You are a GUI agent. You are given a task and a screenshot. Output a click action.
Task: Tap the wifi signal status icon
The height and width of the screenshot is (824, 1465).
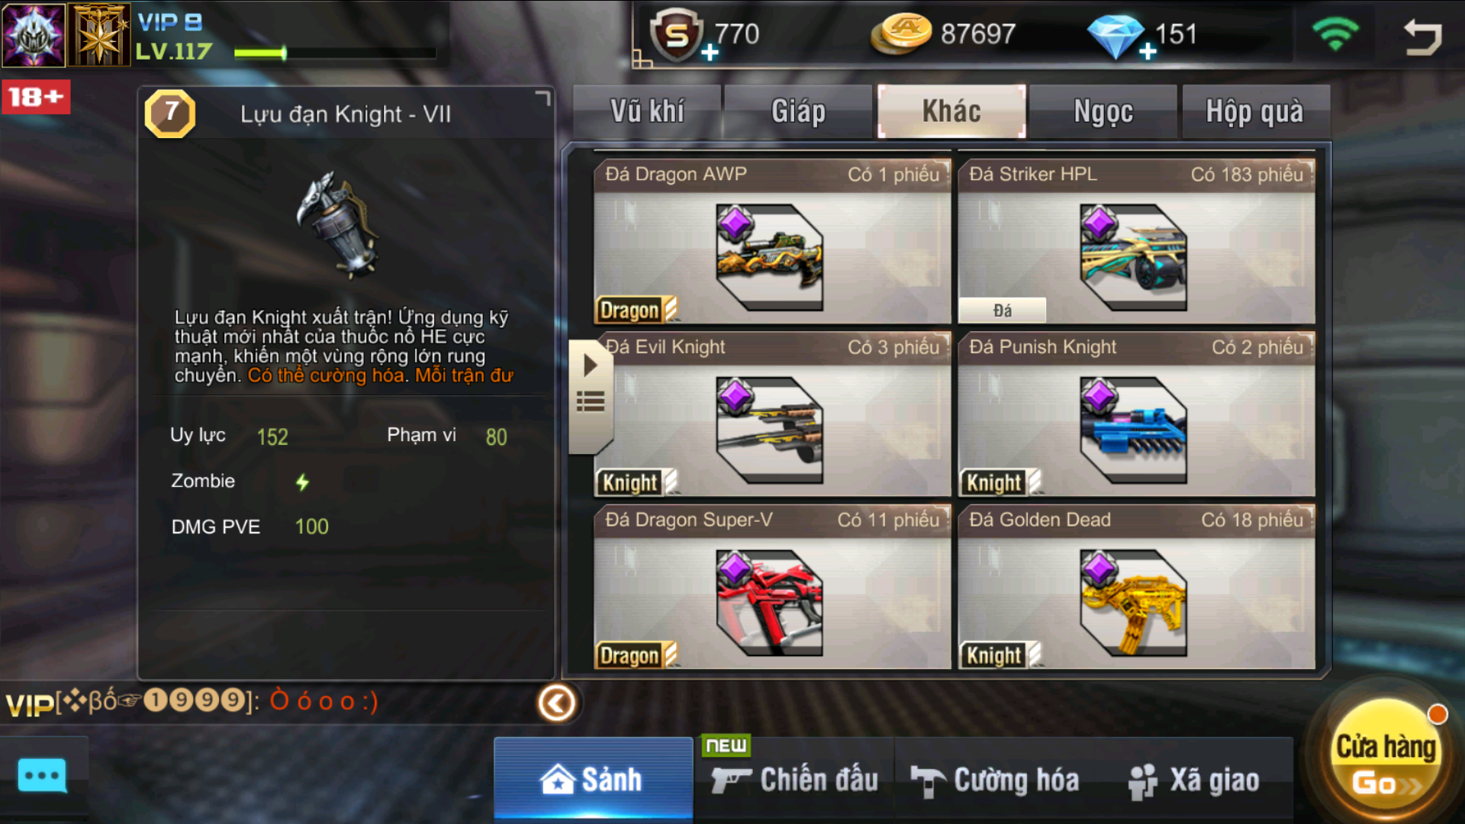point(1335,34)
